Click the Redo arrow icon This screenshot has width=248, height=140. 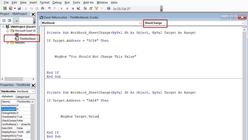point(55,8)
